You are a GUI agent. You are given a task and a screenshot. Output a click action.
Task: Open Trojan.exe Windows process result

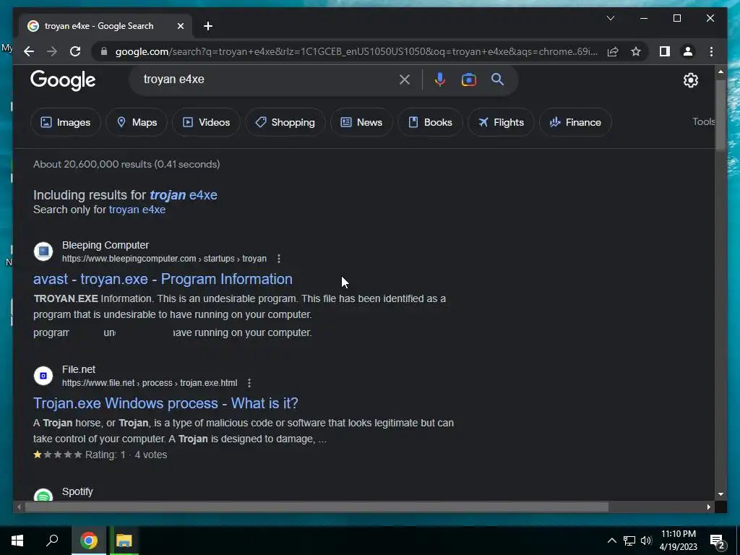(165, 403)
